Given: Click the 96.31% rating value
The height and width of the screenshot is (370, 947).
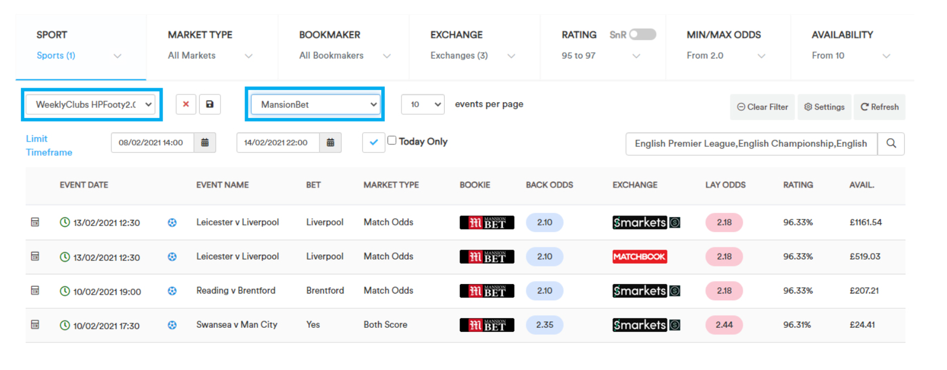Looking at the screenshot, I should pos(797,325).
